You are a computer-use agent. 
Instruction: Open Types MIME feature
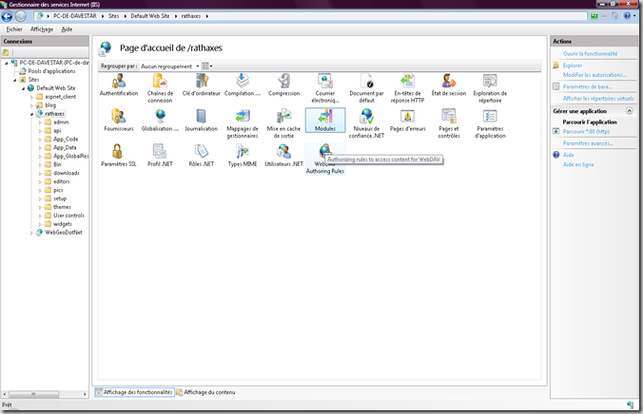click(243, 156)
